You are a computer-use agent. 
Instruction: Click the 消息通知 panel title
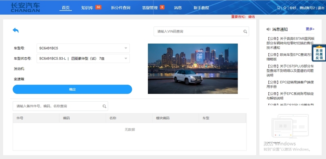pos(280,29)
